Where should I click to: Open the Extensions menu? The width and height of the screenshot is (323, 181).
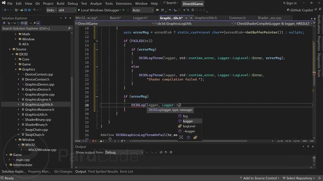pyautogui.click(x=124, y=4)
